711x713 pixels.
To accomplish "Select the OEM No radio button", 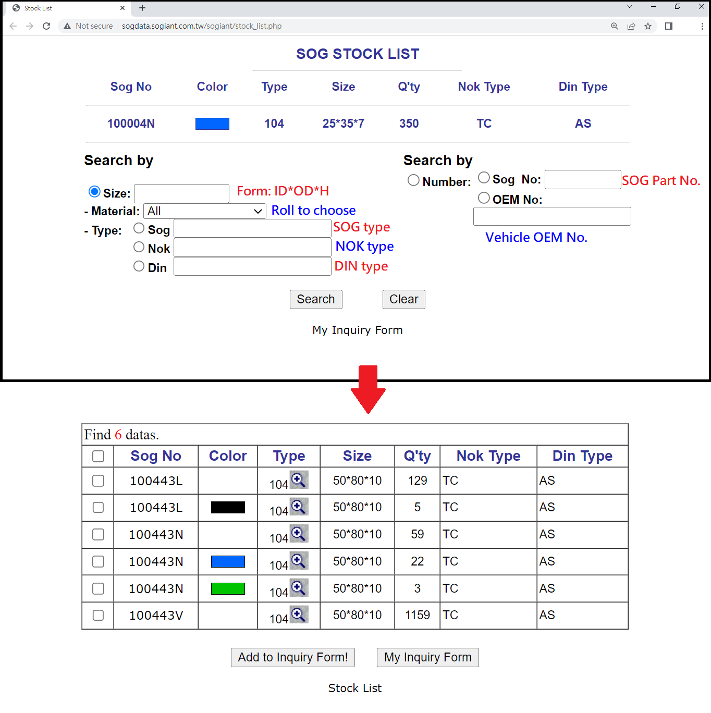I will click(x=484, y=198).
